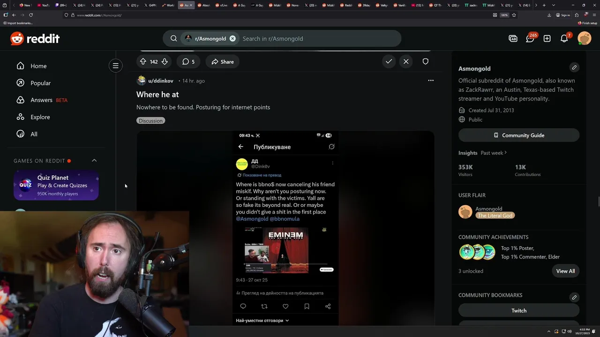Open the Reddit advertise icon
Viewport: 600px width, 337px height.
coord(513,38)
